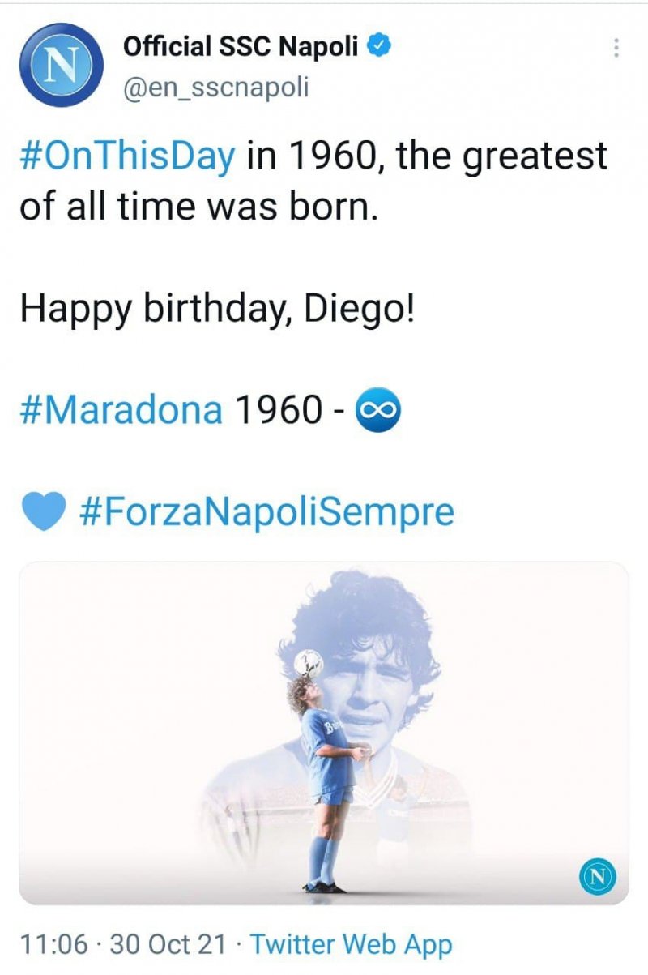Open the Twitter Web App source link

[351, 945]
